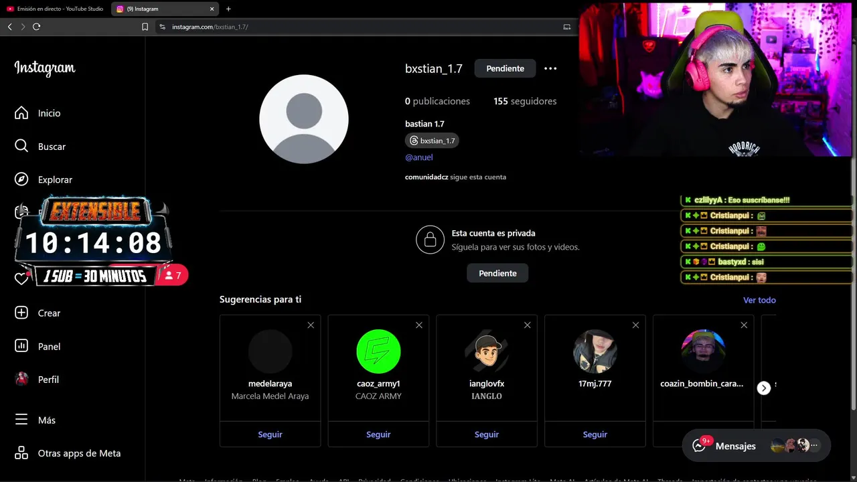This screenshot has width=857, height=482.
Task: Follow 17mj.777 with Seguir
Action: click(595, 434)
